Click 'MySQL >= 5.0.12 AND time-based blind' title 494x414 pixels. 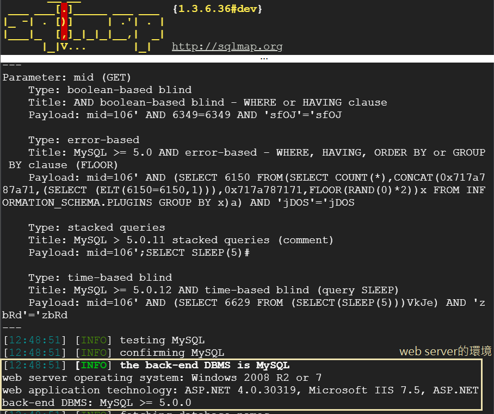pyautogui.click(x=214, y=290)
